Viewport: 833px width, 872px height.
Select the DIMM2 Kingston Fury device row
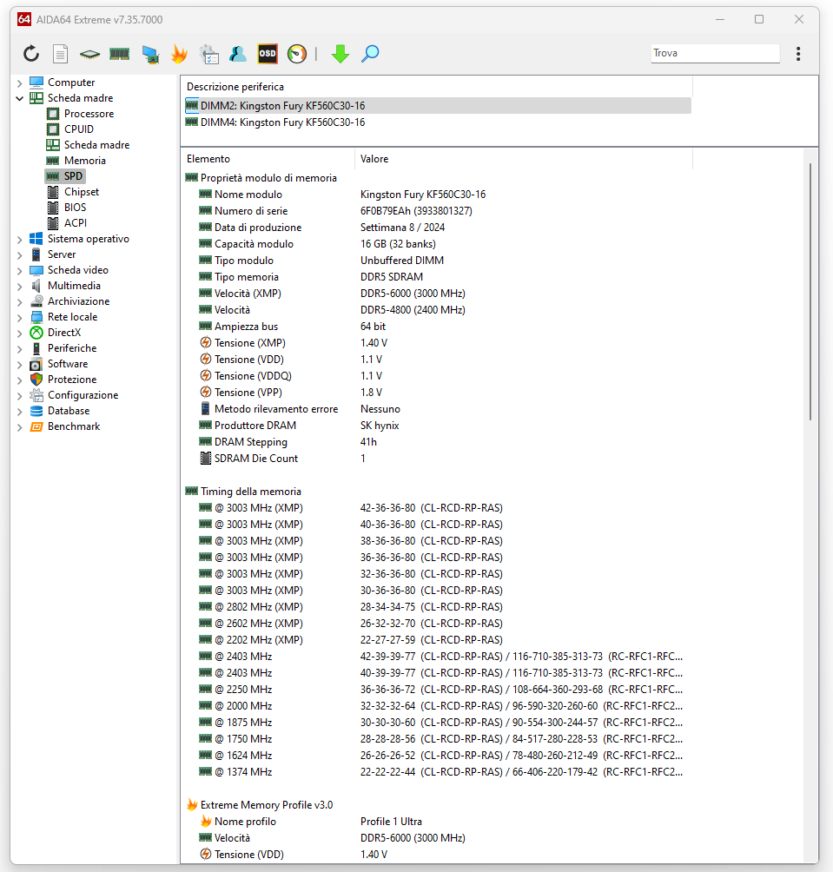pos(438,106)
